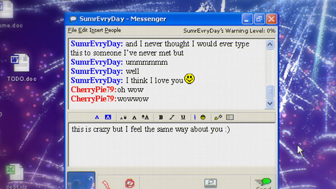Toggle bold text formatting
This screenshot has width=336, height=189.
(x=161, y=117)
